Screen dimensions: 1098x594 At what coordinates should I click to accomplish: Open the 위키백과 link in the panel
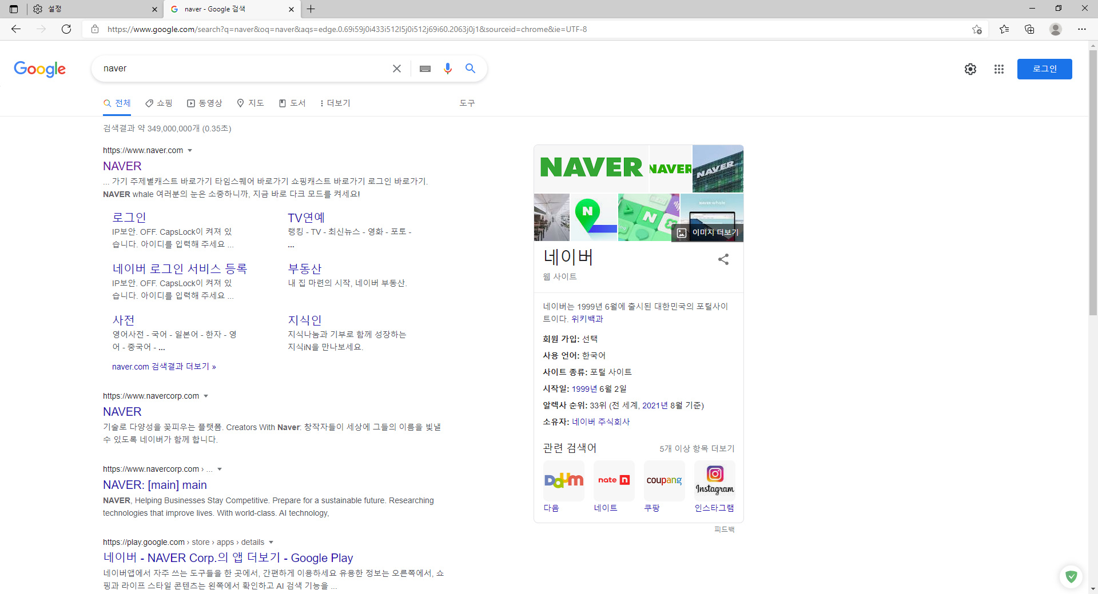(587, 319)
